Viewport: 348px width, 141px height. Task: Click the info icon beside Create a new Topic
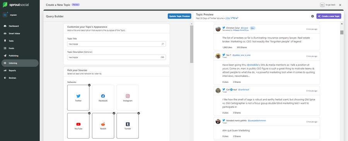[312, 16]
